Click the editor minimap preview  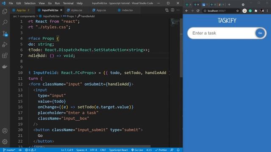[x=175, y=22]
